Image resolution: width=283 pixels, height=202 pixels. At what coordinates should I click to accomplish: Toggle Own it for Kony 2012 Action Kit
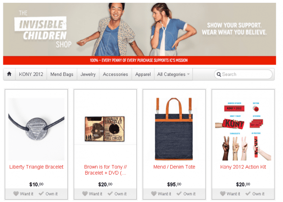point(255,194)
